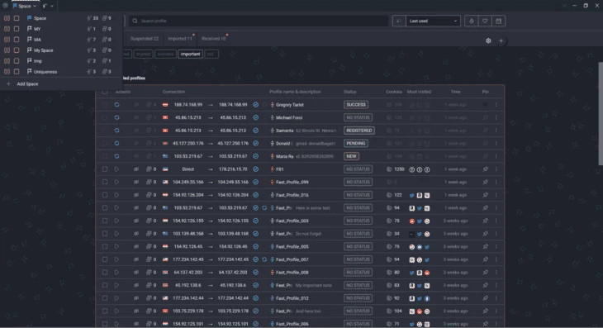603x328 pixels.
Task: Open the title bar chevron dropdown
Action: pos(564,6)
